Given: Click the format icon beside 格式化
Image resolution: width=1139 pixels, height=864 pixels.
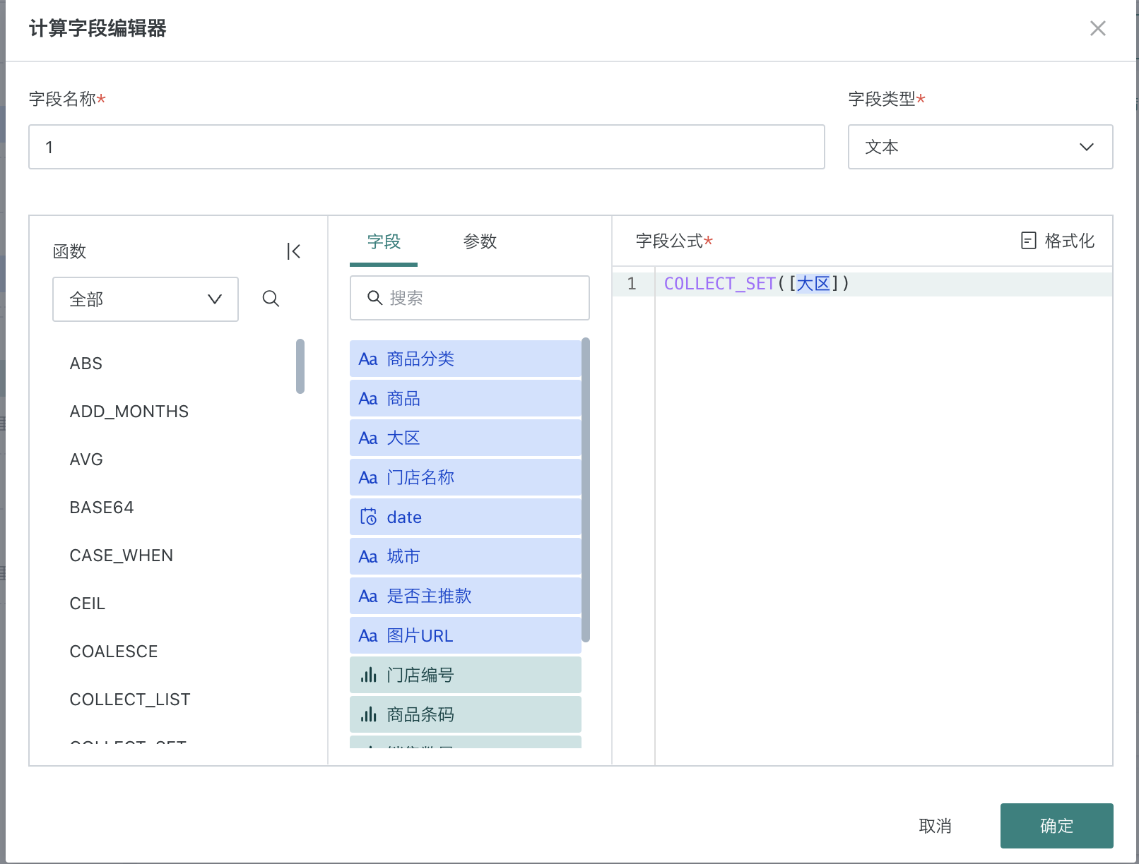Looking at the screenshot, I should click(1029, 241).
